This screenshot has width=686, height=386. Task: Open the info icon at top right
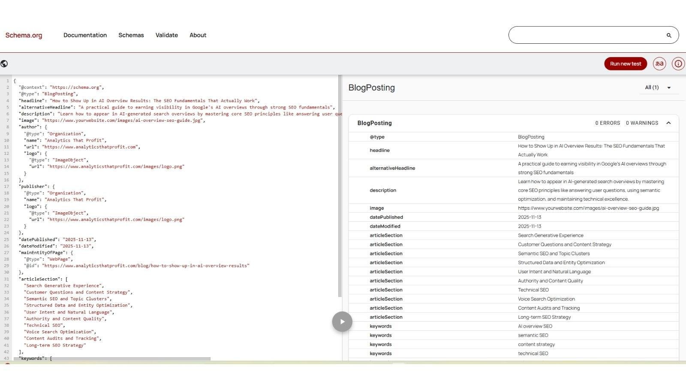pos(678,63)
